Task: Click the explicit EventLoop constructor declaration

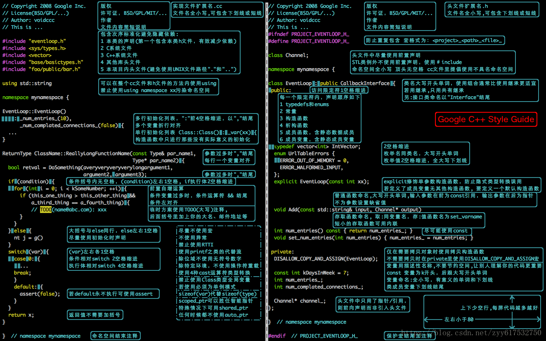Action: [x=321, y=182]
